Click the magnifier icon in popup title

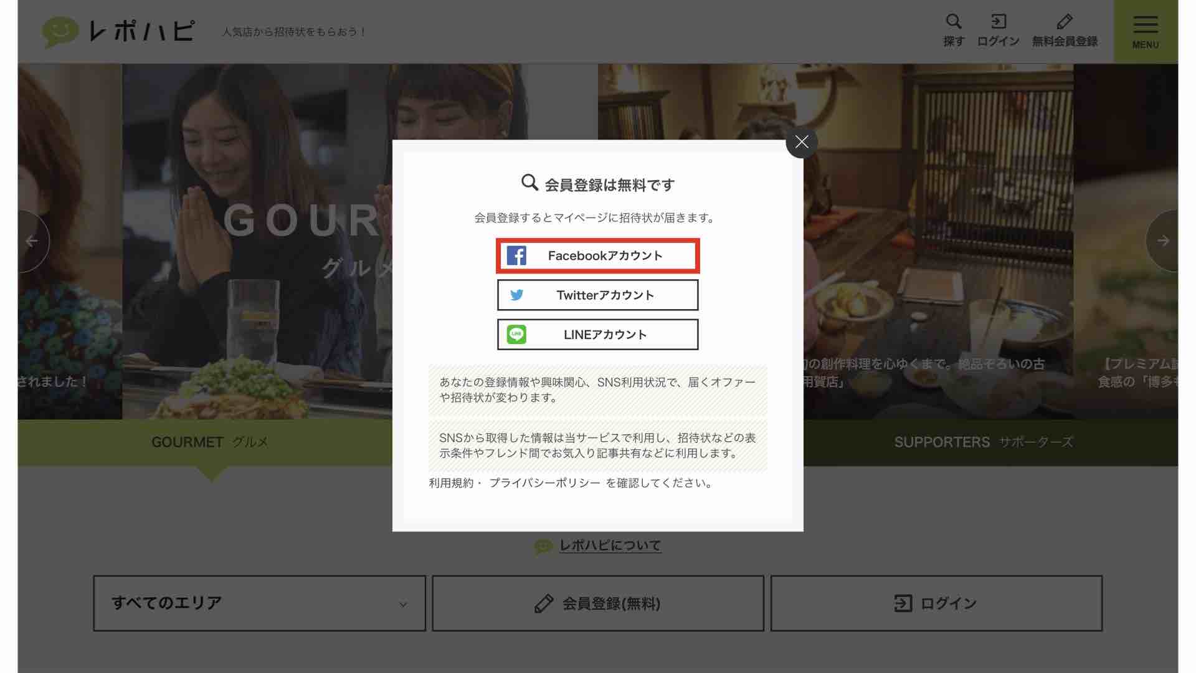[529, 183]
